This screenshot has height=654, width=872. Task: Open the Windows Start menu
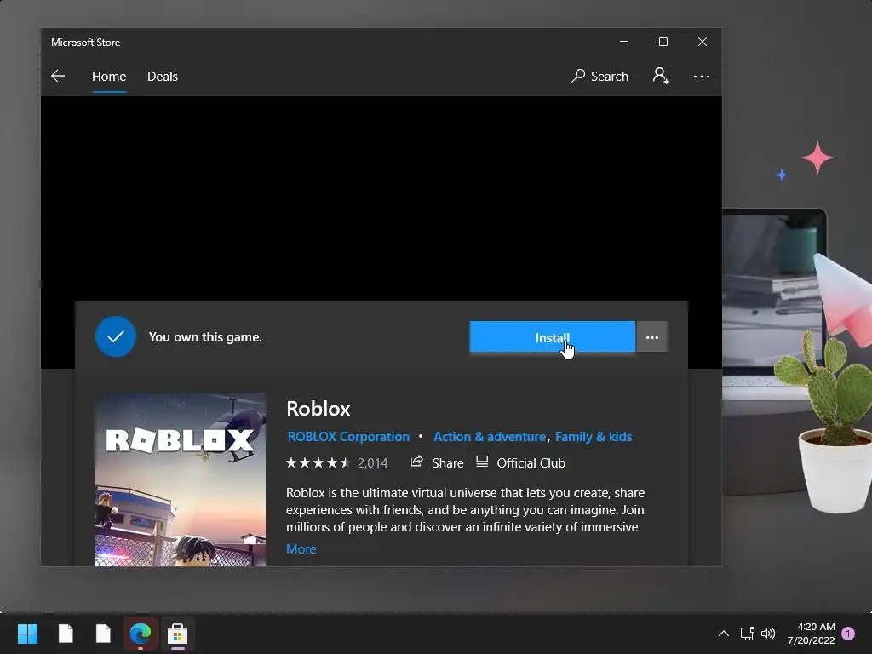pos(27,634)
